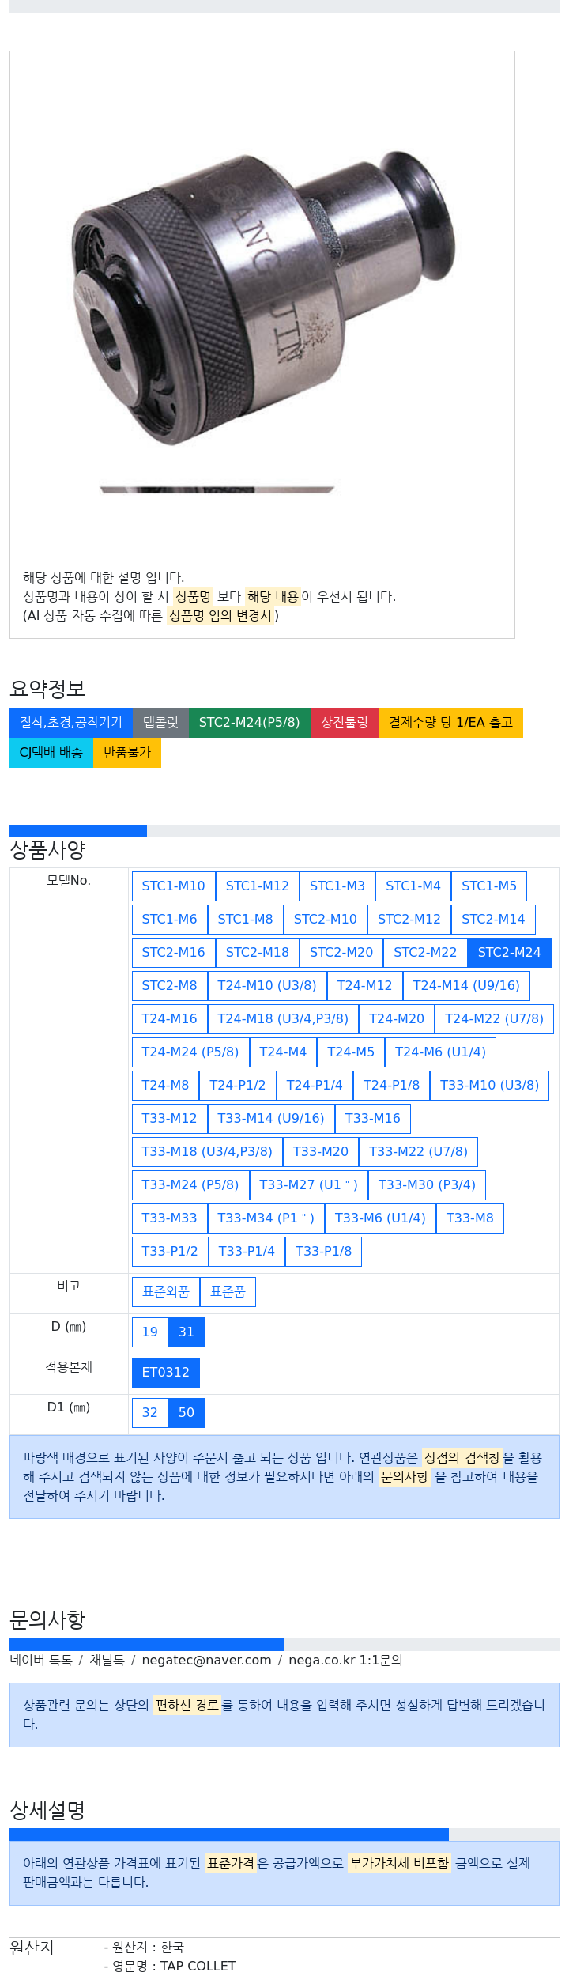
Task: Select D value 31
Action: pyautogui.click(x=187, y=1332)
